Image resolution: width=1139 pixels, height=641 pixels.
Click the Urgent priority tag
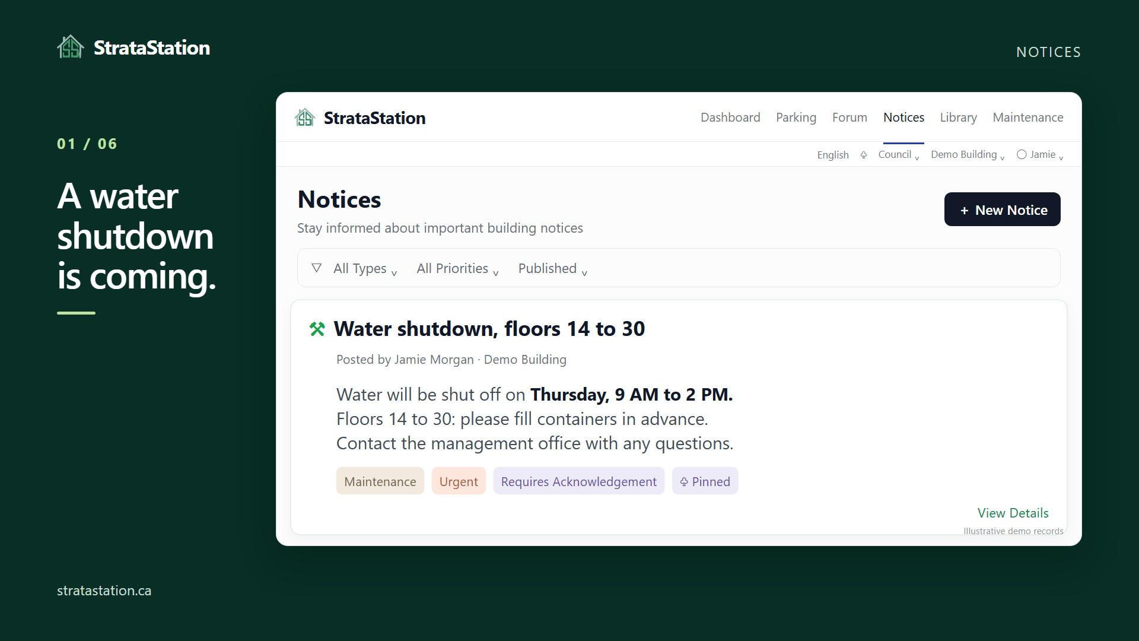459,481
